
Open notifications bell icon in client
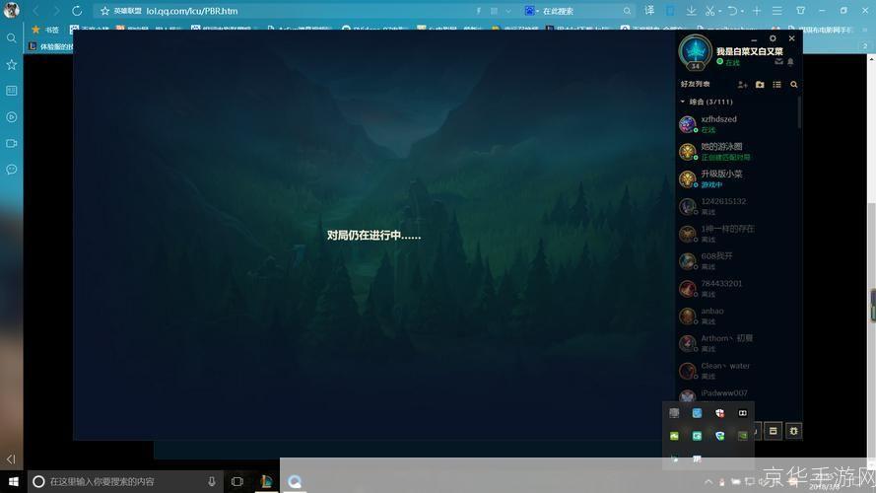790,61
